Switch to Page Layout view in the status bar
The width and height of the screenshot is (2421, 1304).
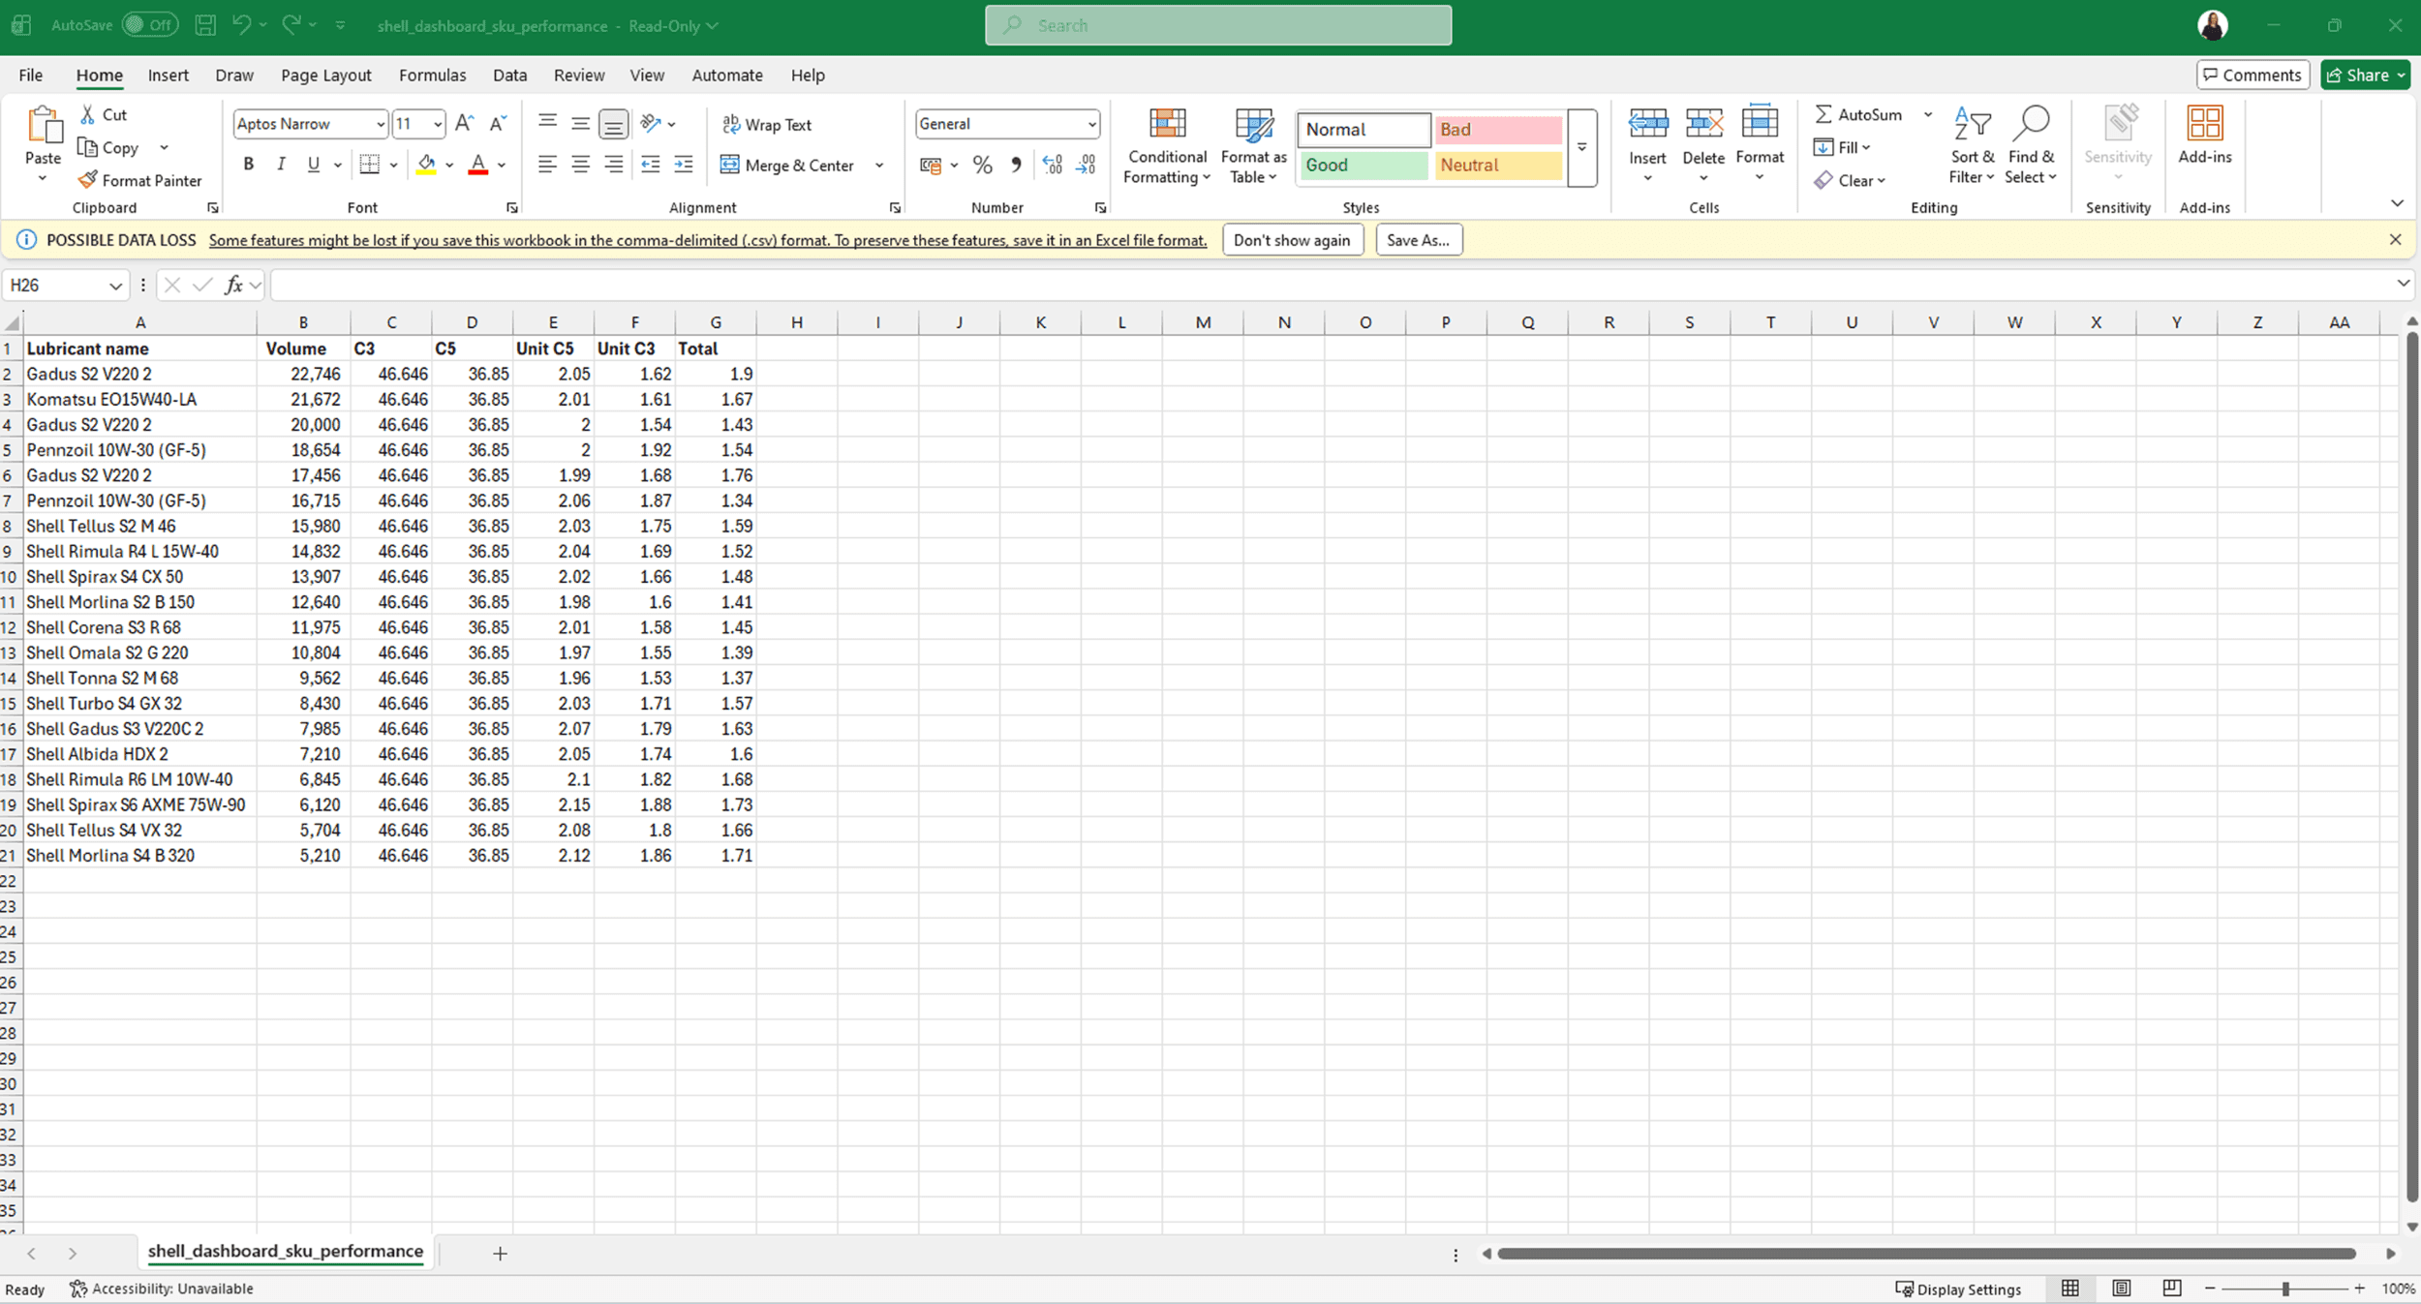pyautogui.click(x=2121, y=1288)
